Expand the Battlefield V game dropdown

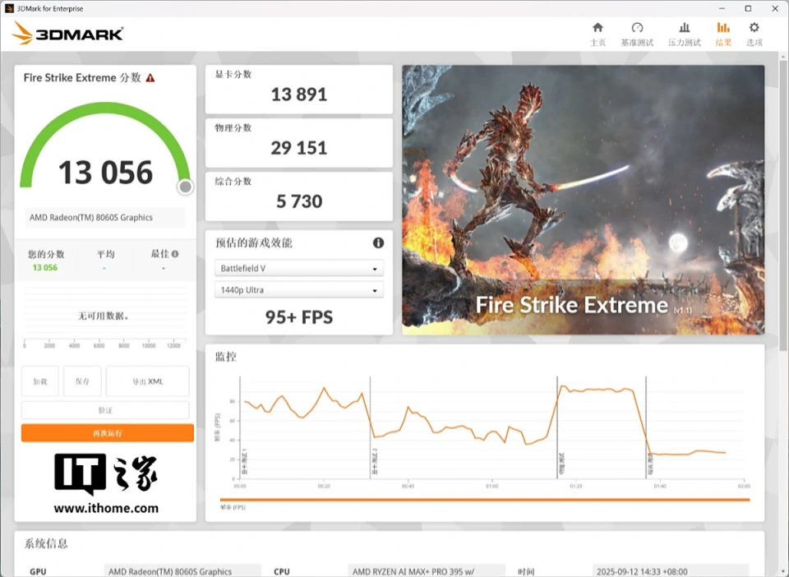(298, 269)
